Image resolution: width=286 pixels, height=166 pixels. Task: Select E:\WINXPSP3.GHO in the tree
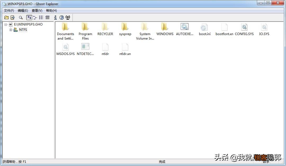pyautogui.click(x=28, y=24)
